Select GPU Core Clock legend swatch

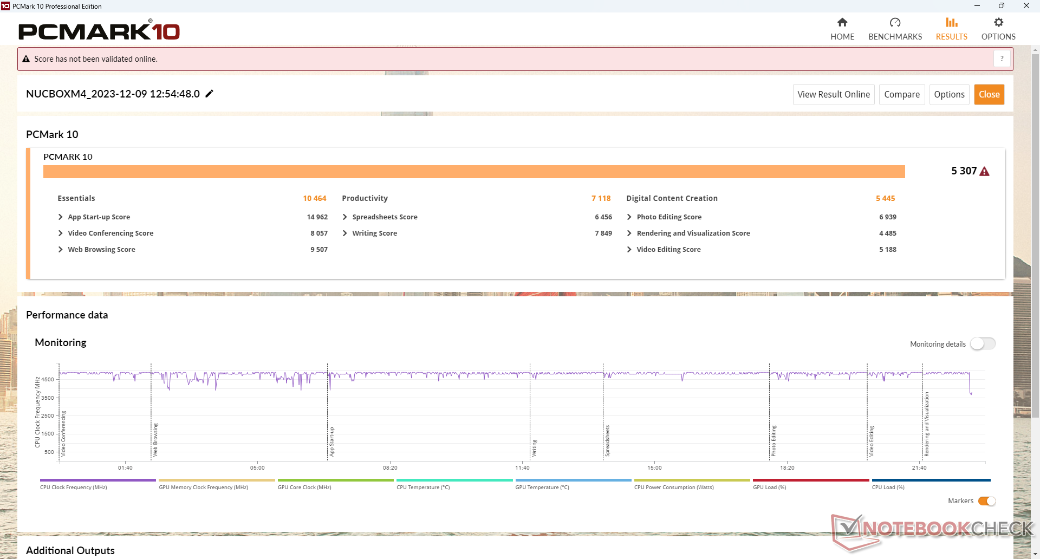[x=336, y=480]
